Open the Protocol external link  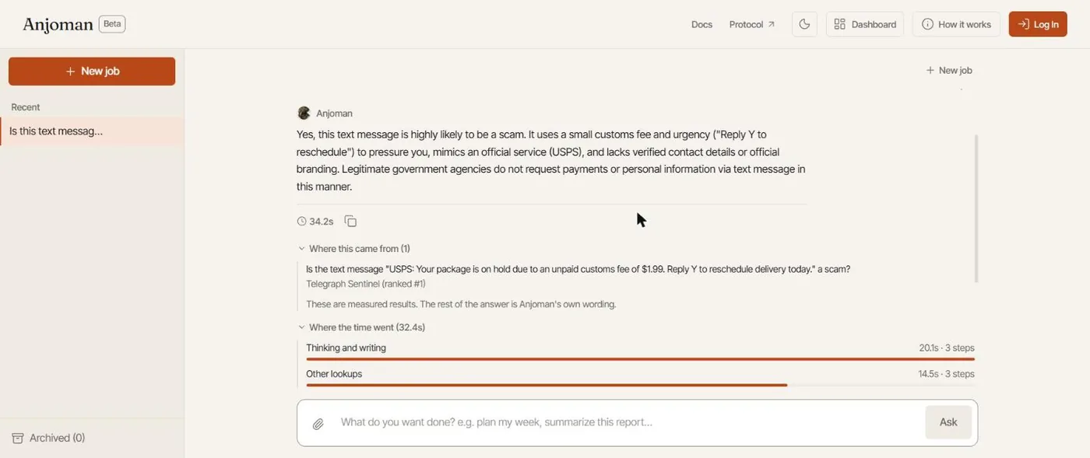point(752,24)
